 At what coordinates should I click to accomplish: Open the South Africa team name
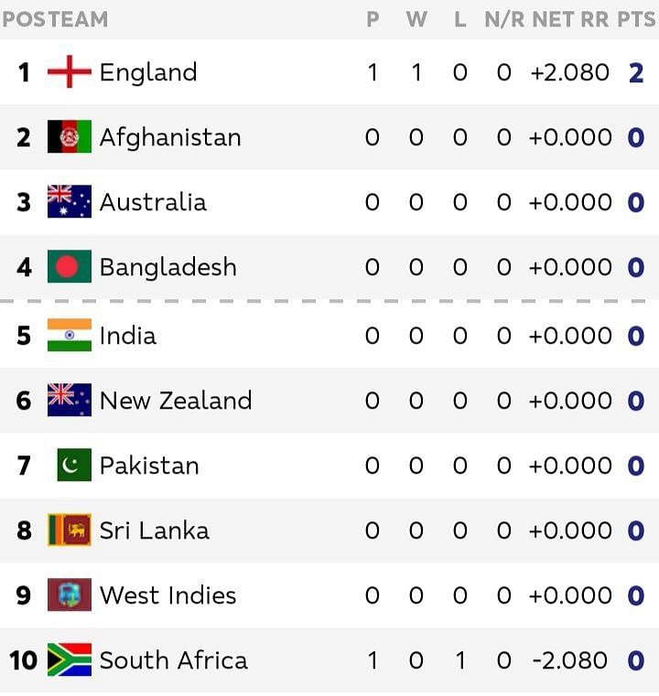(174, 660)
